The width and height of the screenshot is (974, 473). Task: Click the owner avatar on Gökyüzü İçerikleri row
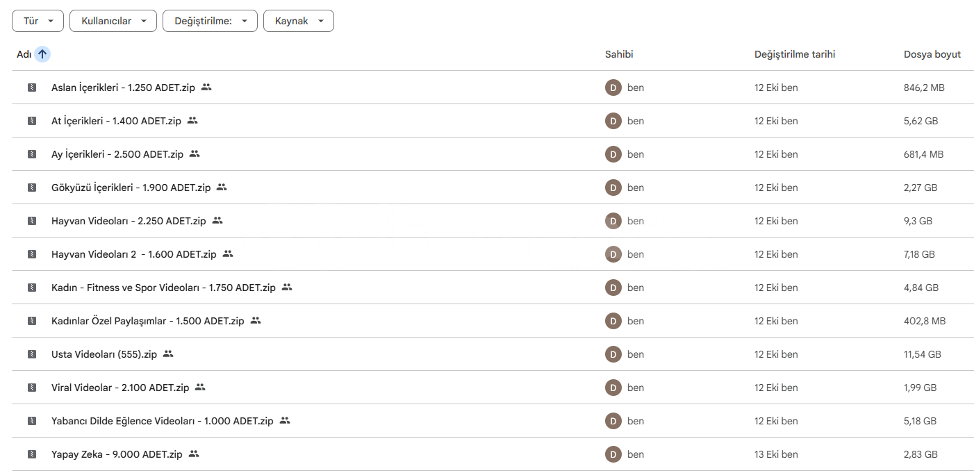(613, 188)
